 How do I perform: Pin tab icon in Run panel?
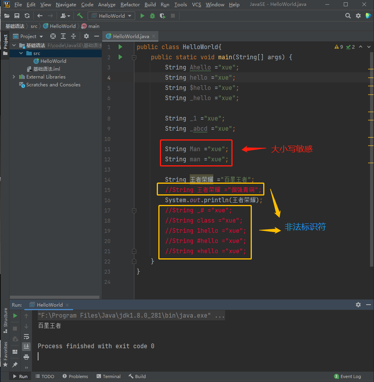(x=15, y=364)
